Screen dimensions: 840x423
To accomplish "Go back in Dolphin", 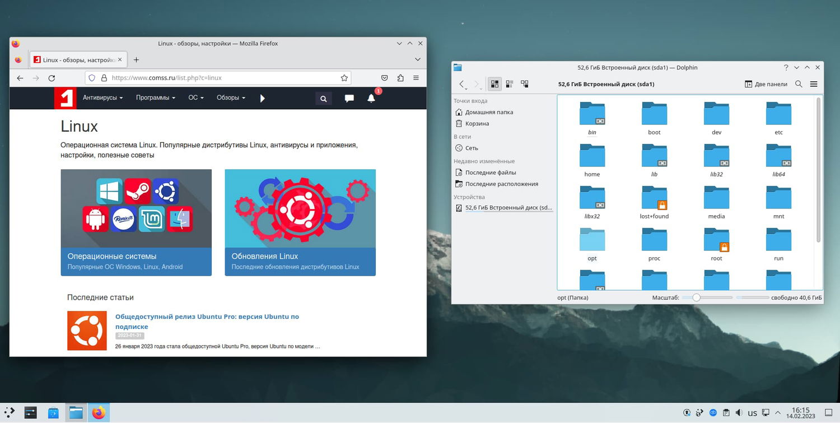I will pyautogui.click(x=462, y=84).
